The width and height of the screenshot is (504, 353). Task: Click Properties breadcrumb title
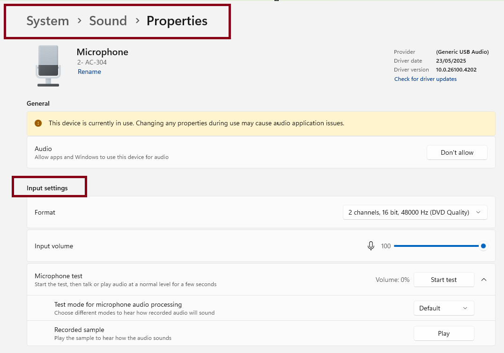coord(177,21)
